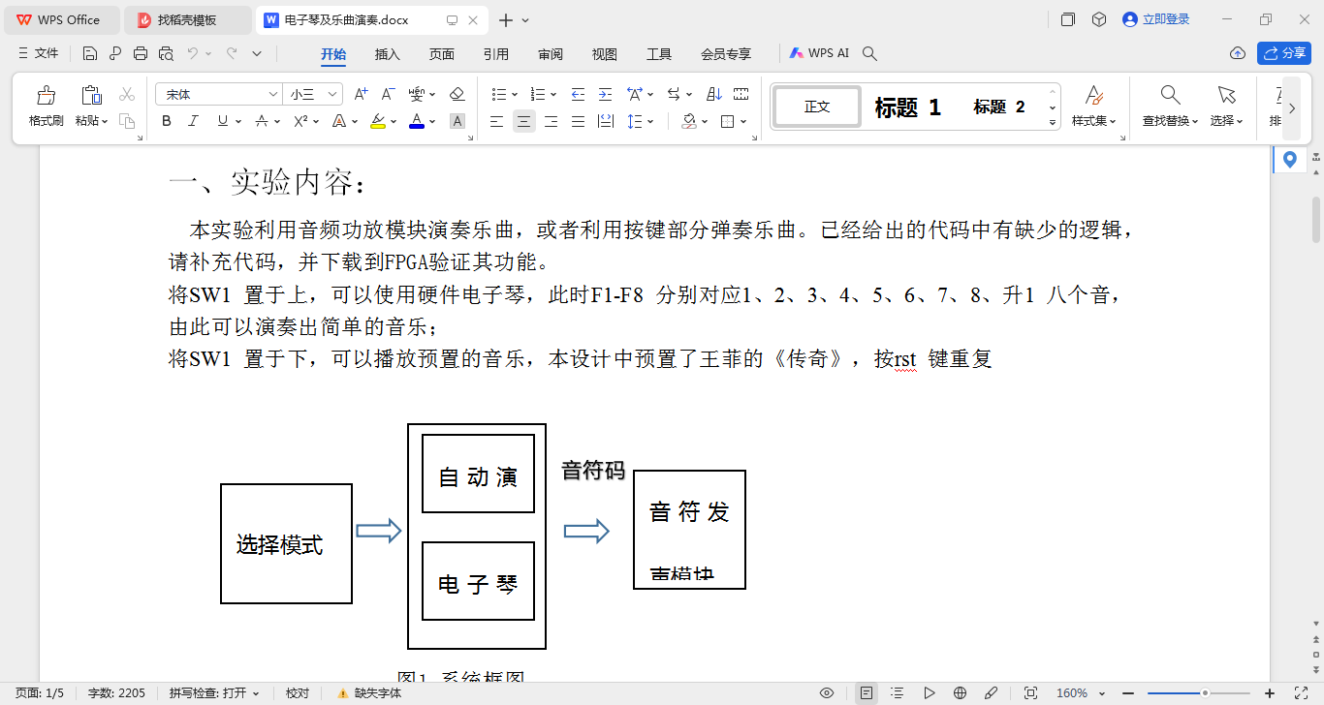Open the pinyin guide tool

pos(417,94)
